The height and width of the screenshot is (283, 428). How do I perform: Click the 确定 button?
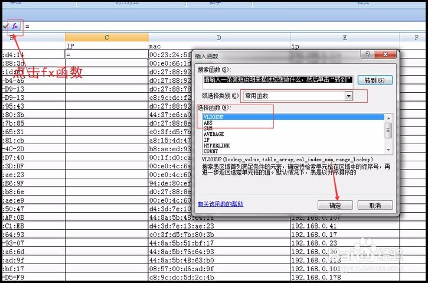pos(335,206)
